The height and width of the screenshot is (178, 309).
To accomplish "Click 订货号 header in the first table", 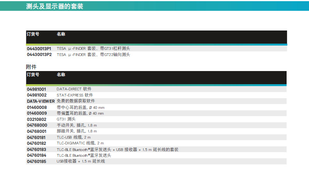I will 33,34.
